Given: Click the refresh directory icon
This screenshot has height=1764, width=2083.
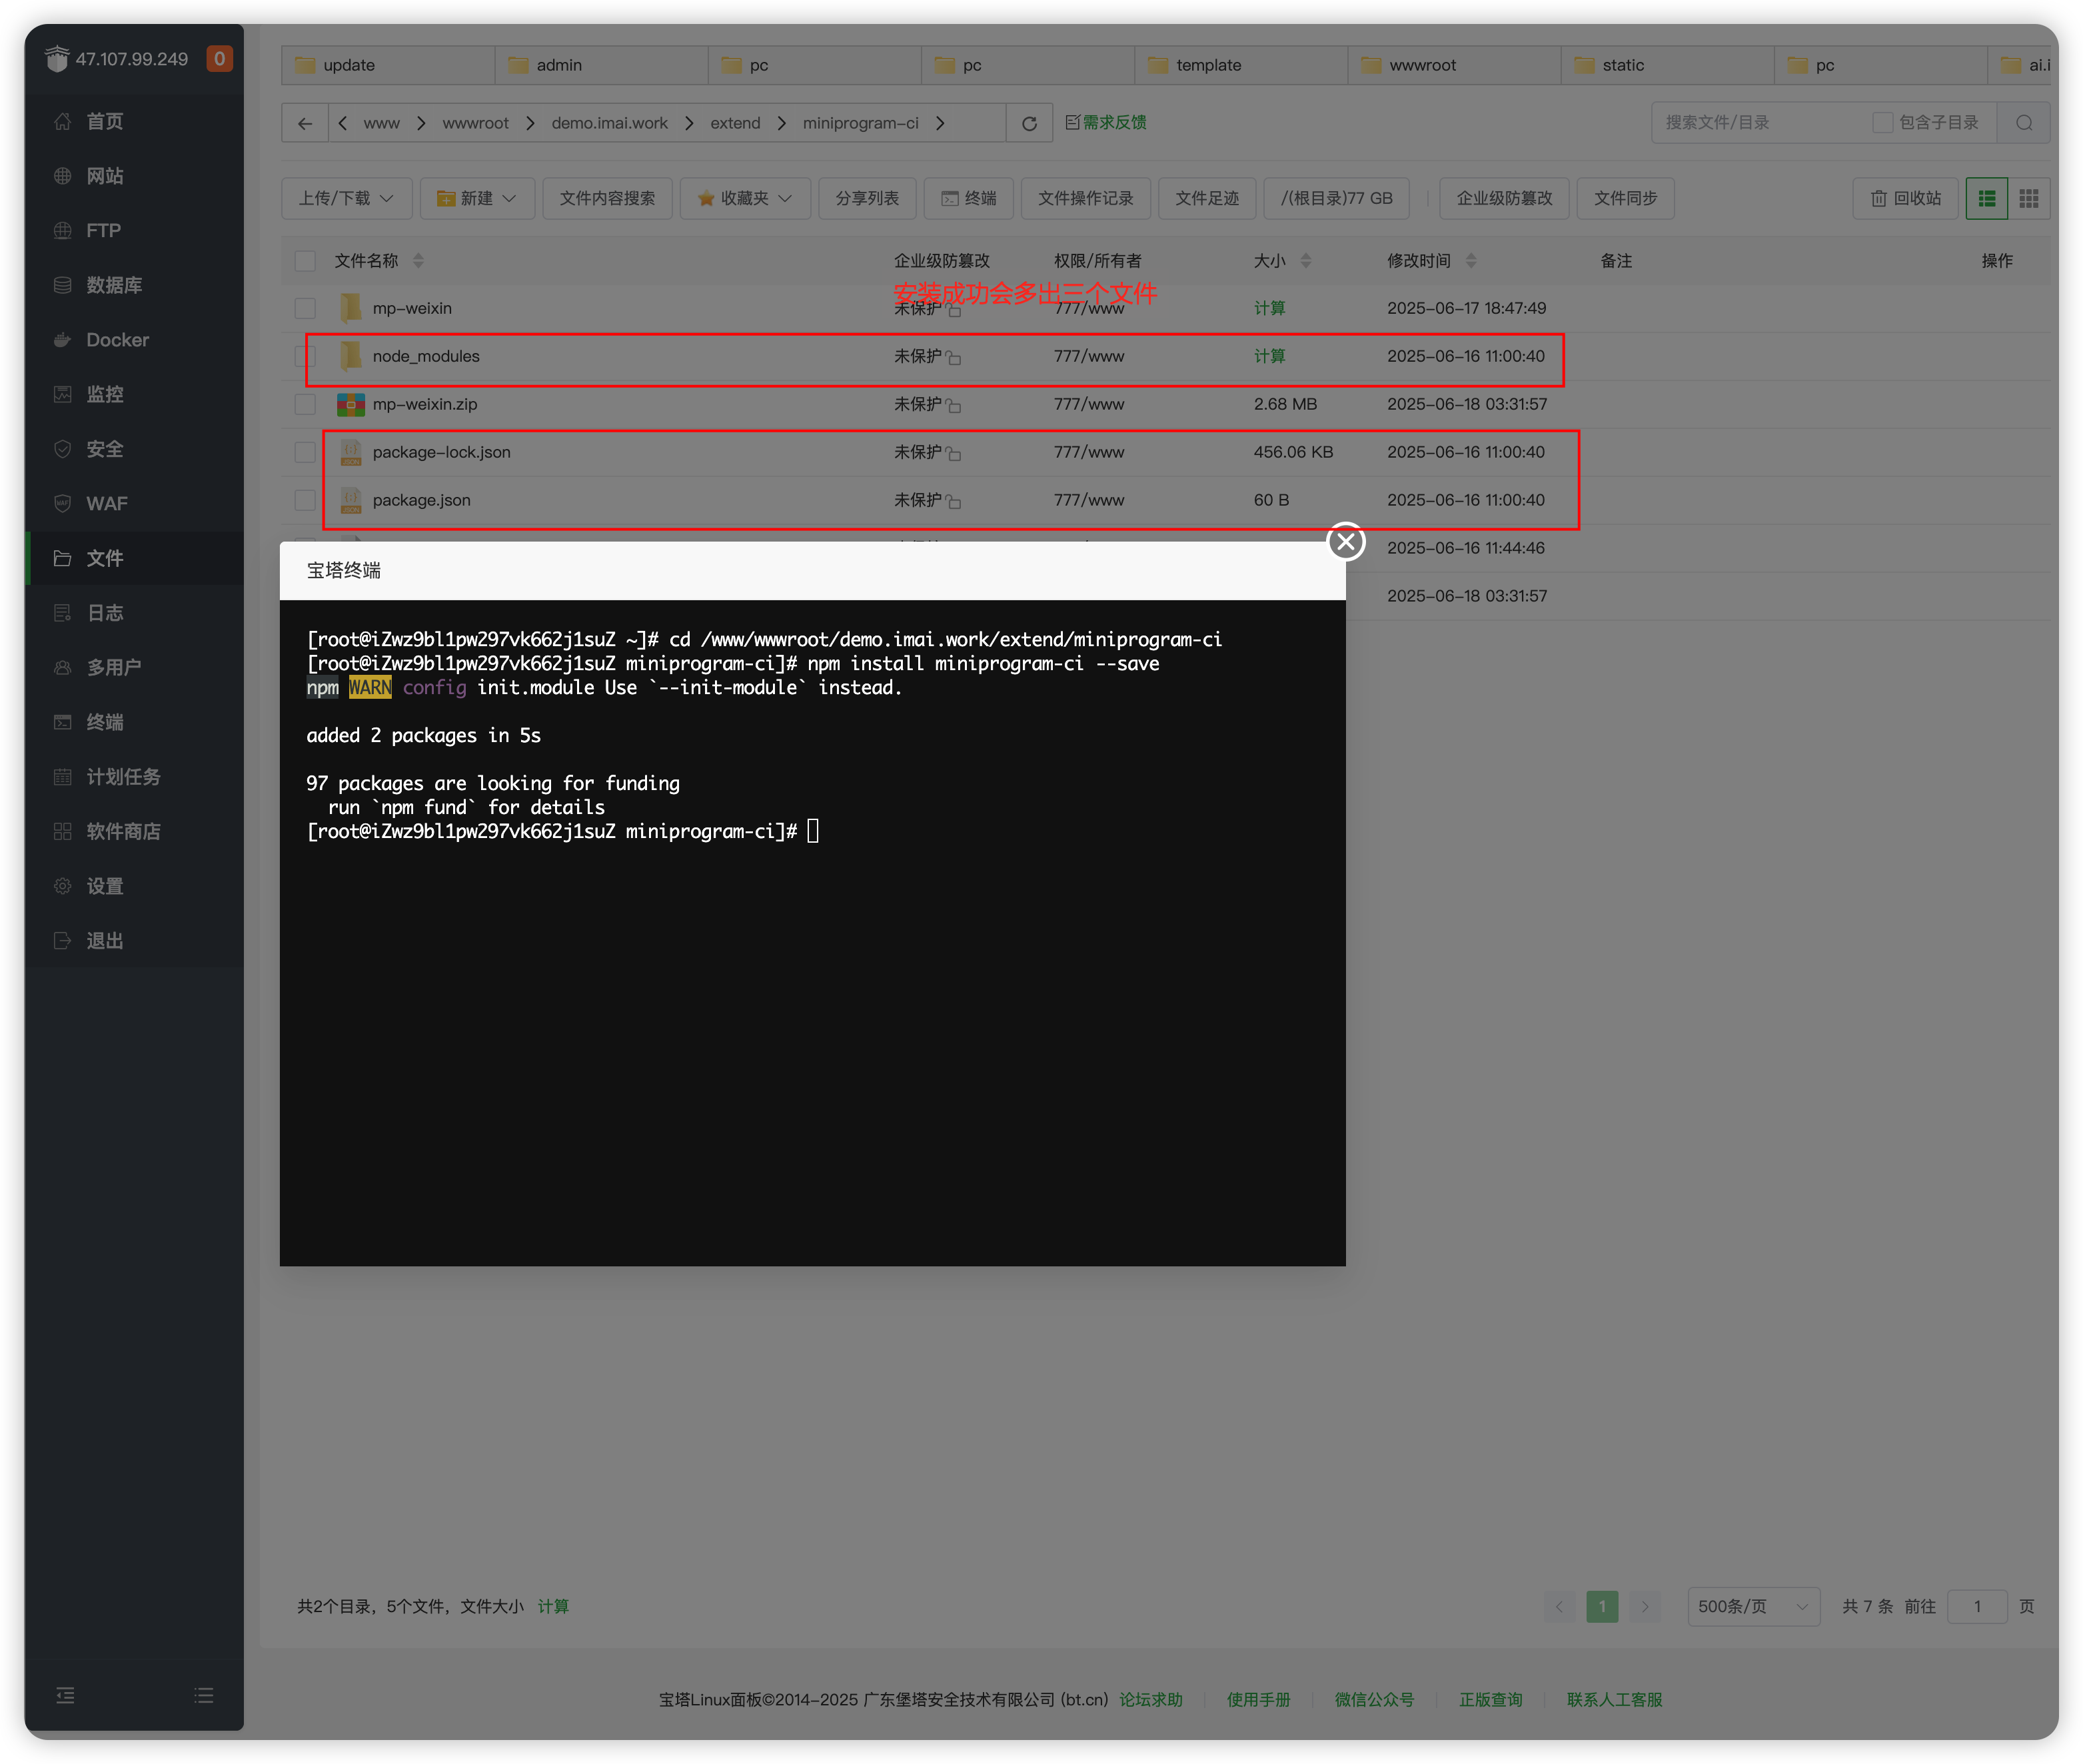Looking at the screenshot, I should click(x=1029, y=123).
